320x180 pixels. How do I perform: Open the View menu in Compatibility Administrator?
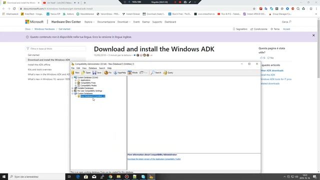tap(84, 68)
